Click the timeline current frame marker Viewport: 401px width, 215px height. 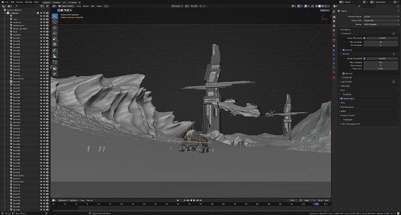click(x=316, y=205)
